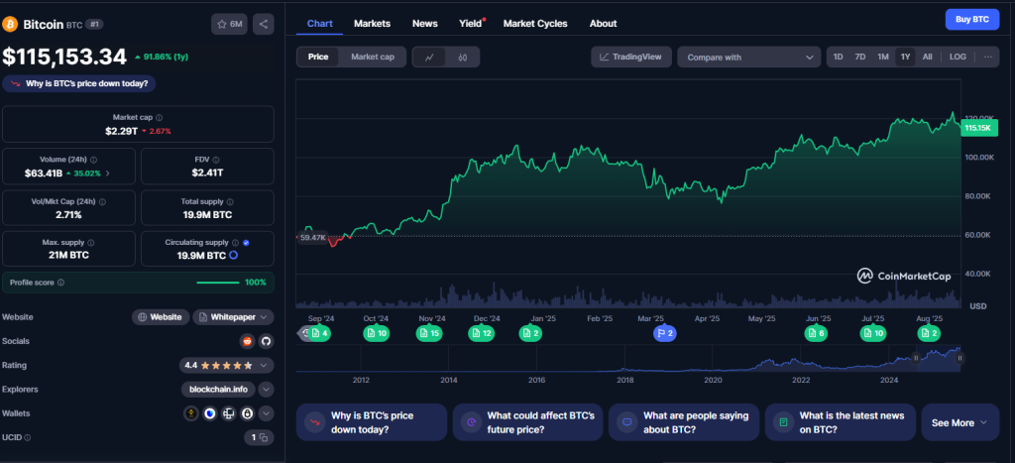The image size is (1015, 463).
Task: Expand the Explorers chevron next to blockchain.info
Action: 265,390
